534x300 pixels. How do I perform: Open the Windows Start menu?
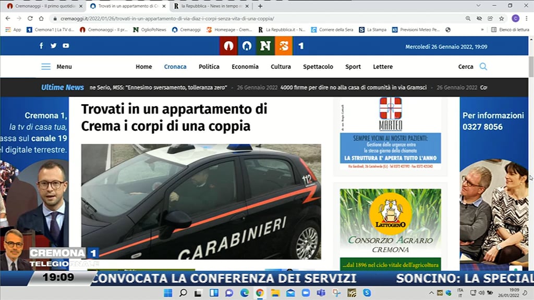(168, 293)
